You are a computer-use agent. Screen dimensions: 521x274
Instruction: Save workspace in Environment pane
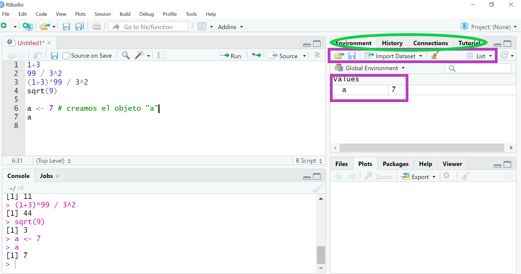point(352,56)
